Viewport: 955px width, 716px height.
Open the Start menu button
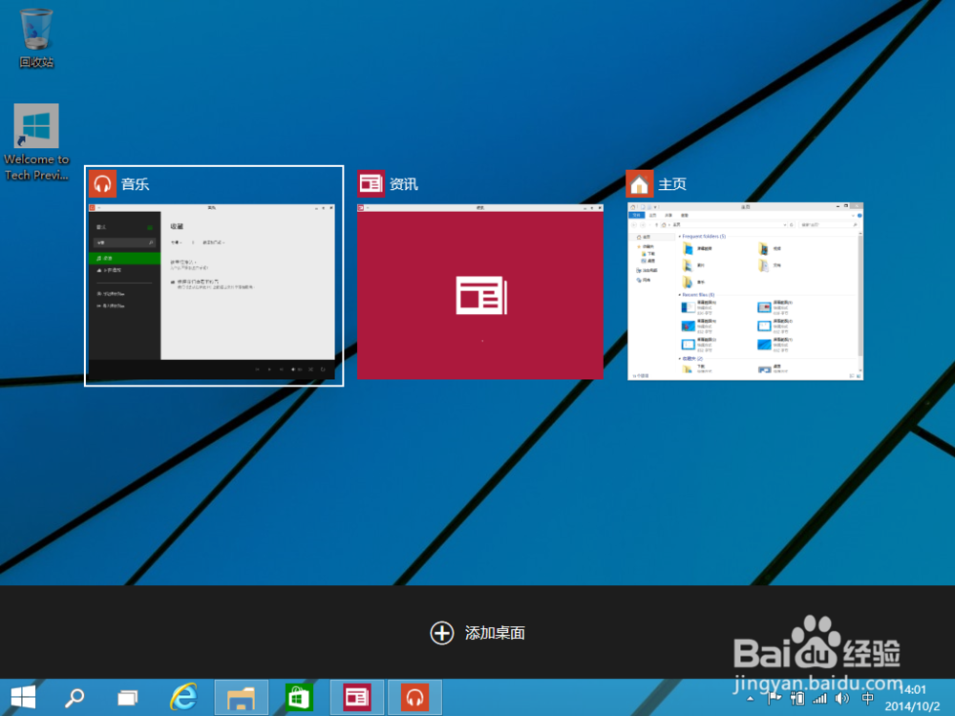tap(21, 697)
